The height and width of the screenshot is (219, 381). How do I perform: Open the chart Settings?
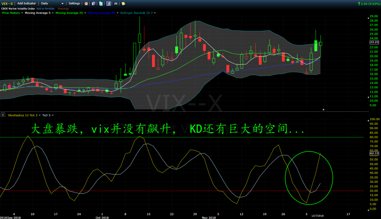pyautogui.click(x=74, y=3)
